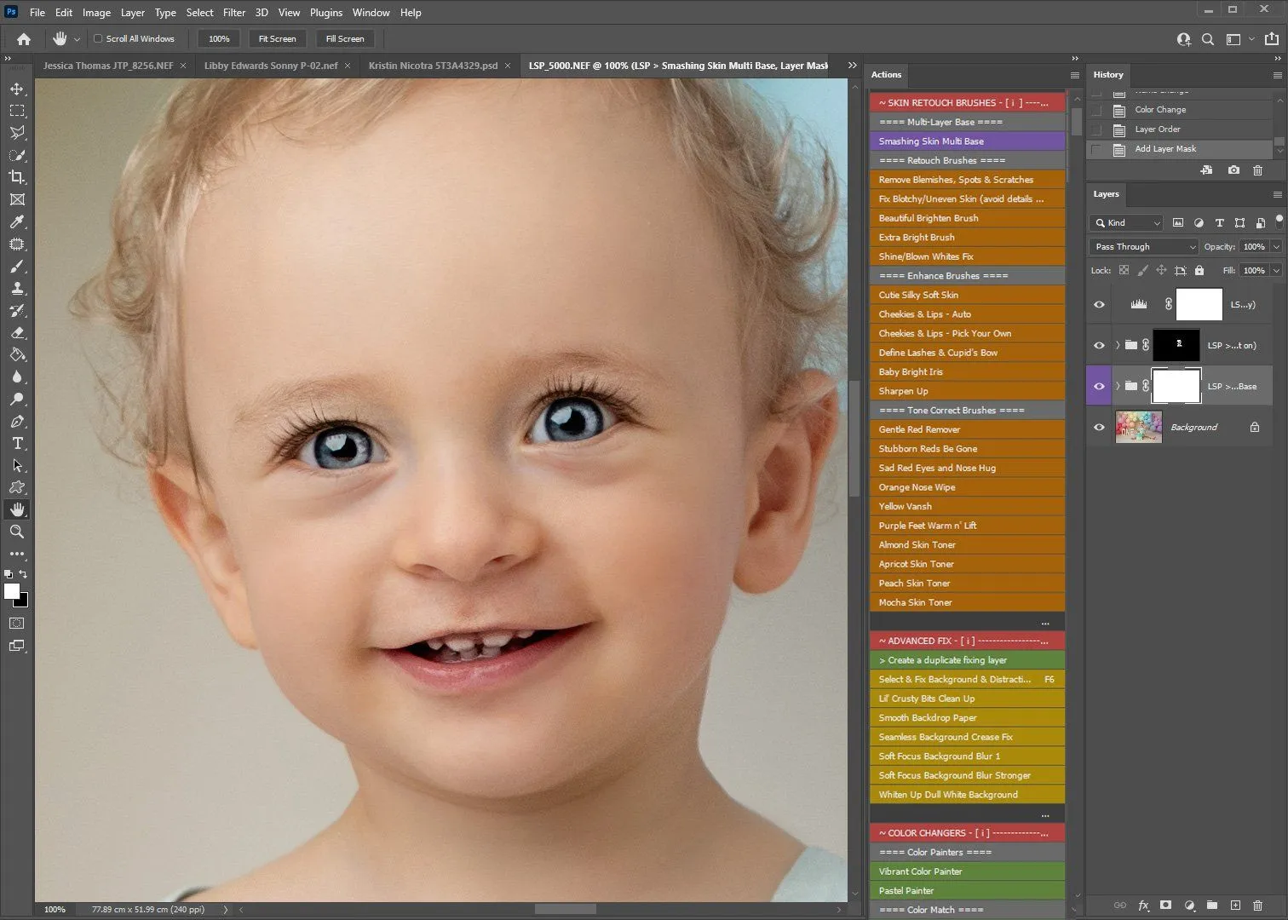Click the Background layer thumbnail

point(1139,428)
